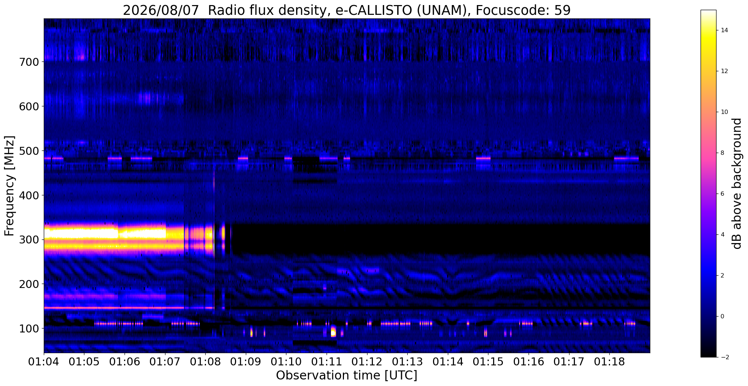Click the black saturated band after 01:09

pyautogui.click(x=440, y=239)
